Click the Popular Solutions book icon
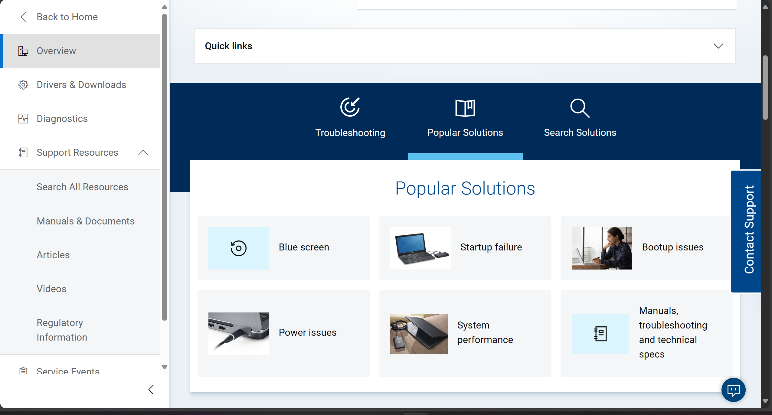The height and width of the screenshot is (415, 772). [x=465, y=108]
